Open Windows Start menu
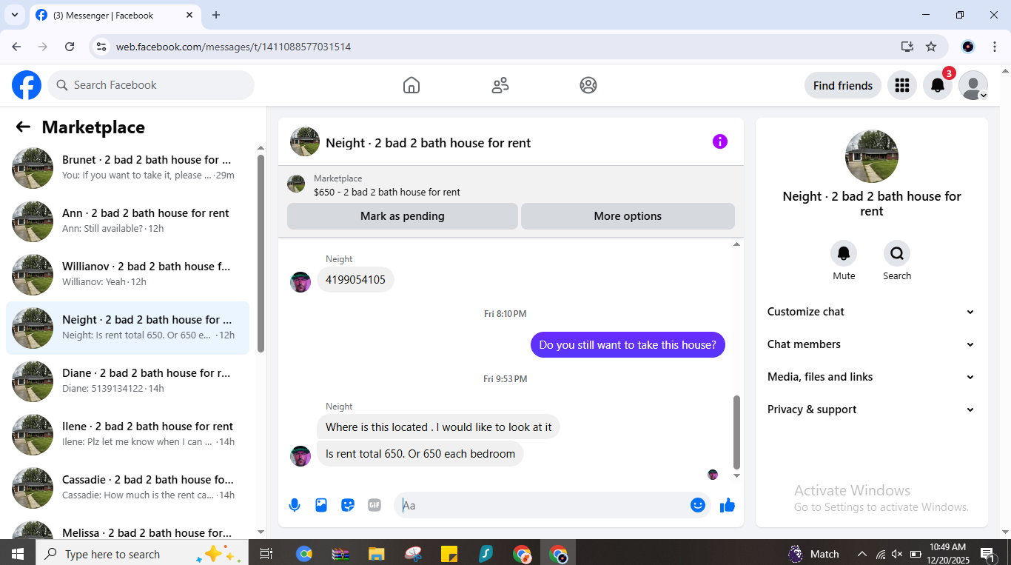The height and width of the screenshot is (565, 1011). [x=17, y=554]
